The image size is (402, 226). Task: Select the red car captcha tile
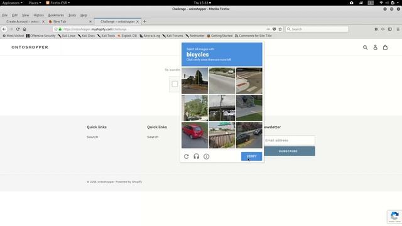point(195,135)
